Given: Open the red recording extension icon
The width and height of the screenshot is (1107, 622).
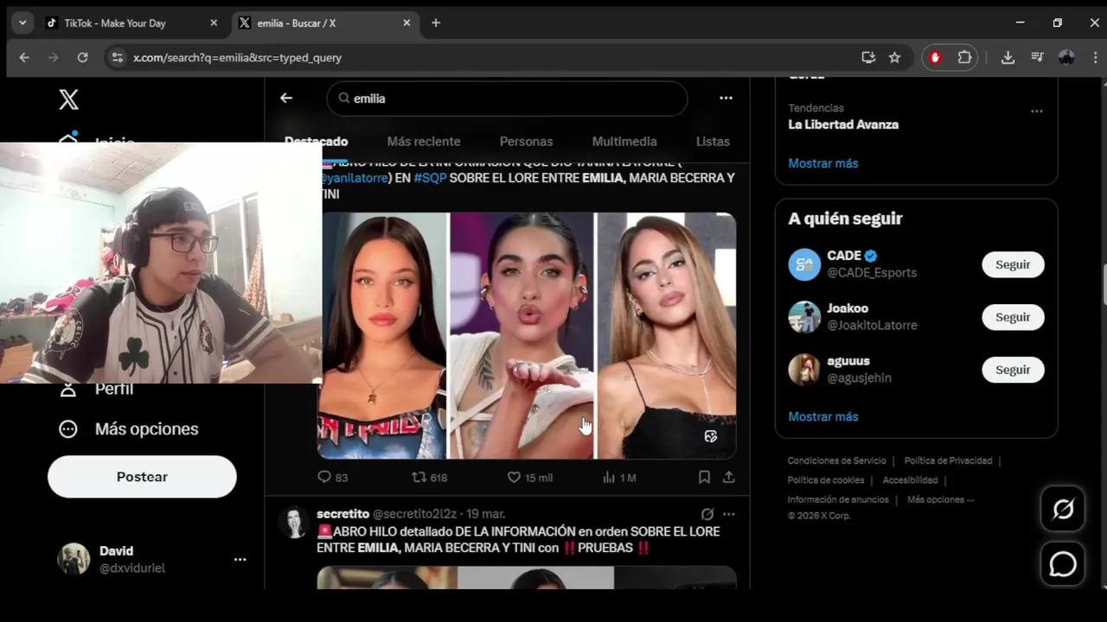Looking at the screenshot, I should 935,58.
